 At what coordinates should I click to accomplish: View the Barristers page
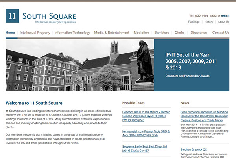pos(162,33)
